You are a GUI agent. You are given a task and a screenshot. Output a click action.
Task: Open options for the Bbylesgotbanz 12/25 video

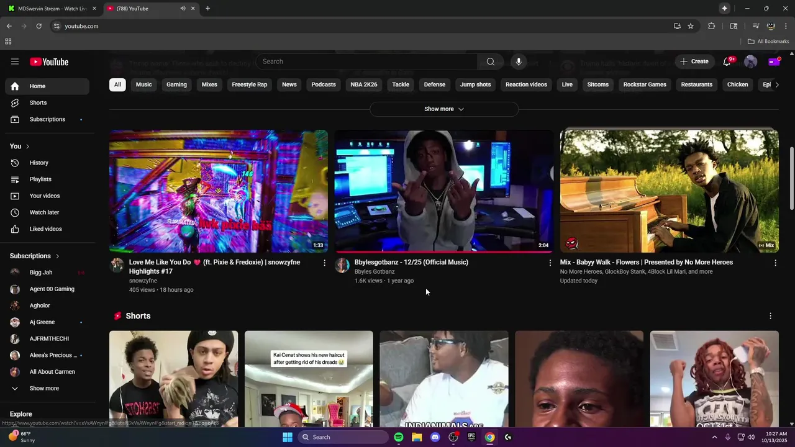[550, 263]
